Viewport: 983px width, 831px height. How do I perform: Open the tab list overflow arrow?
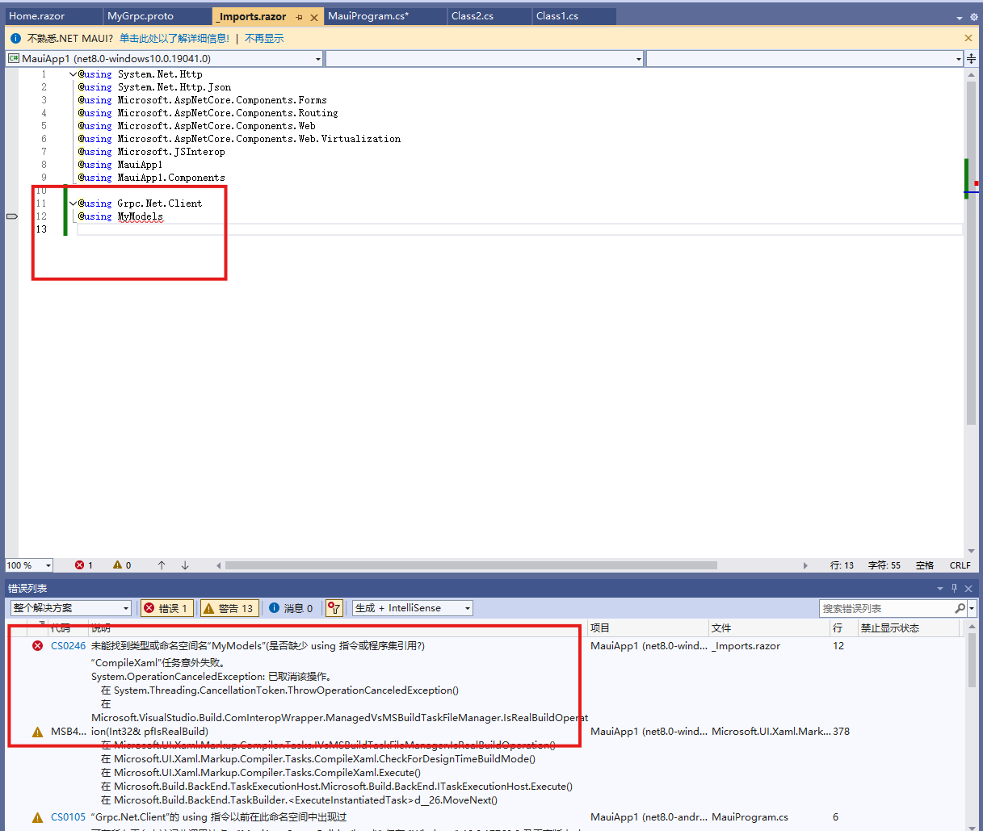pos(960,17)
